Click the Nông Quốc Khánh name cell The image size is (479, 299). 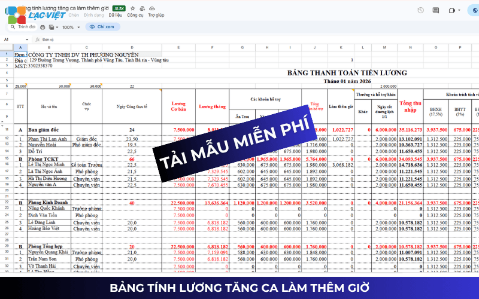(49, 208)
